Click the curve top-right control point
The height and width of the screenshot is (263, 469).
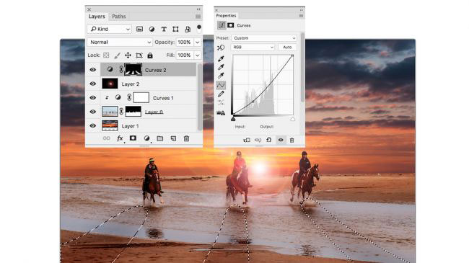pyautogui.click(x=292, y=55)
